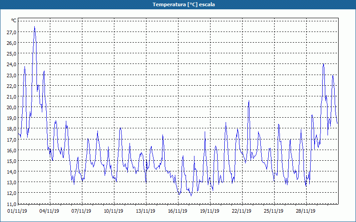The height and width of the screenshot is (222, 356).
Task: Click the 13/11/19 date label
Action: click(146, 211)
